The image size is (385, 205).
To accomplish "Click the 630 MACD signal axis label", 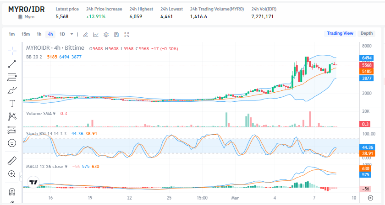I will [366, 168].
